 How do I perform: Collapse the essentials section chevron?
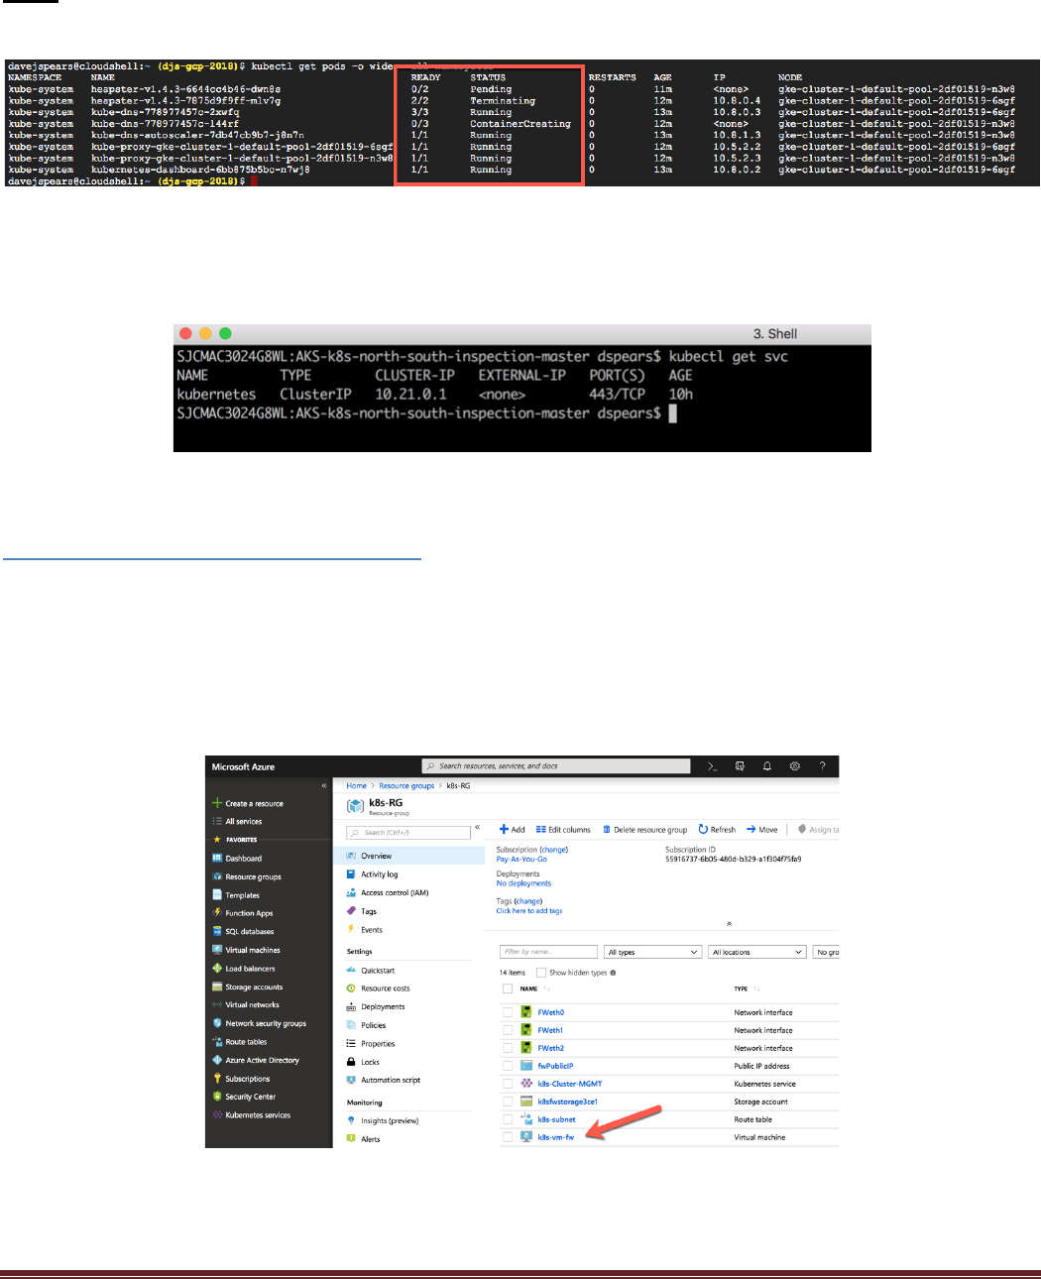[x=729, y=923]
